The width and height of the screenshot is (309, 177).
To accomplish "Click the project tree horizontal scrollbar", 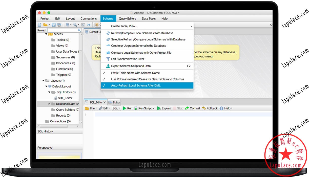I will point(54,126).
